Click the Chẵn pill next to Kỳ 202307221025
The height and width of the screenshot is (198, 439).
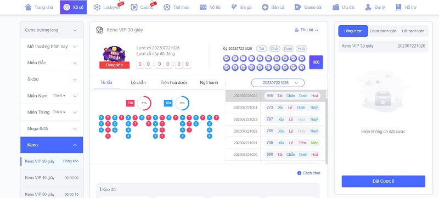tap(275, 48)
